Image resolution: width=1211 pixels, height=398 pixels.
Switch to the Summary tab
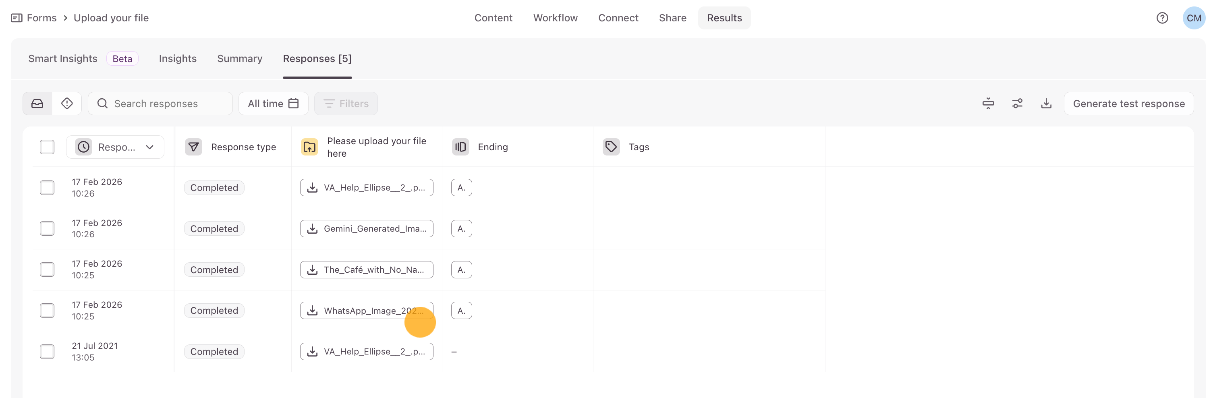click(x=239, y=59)
